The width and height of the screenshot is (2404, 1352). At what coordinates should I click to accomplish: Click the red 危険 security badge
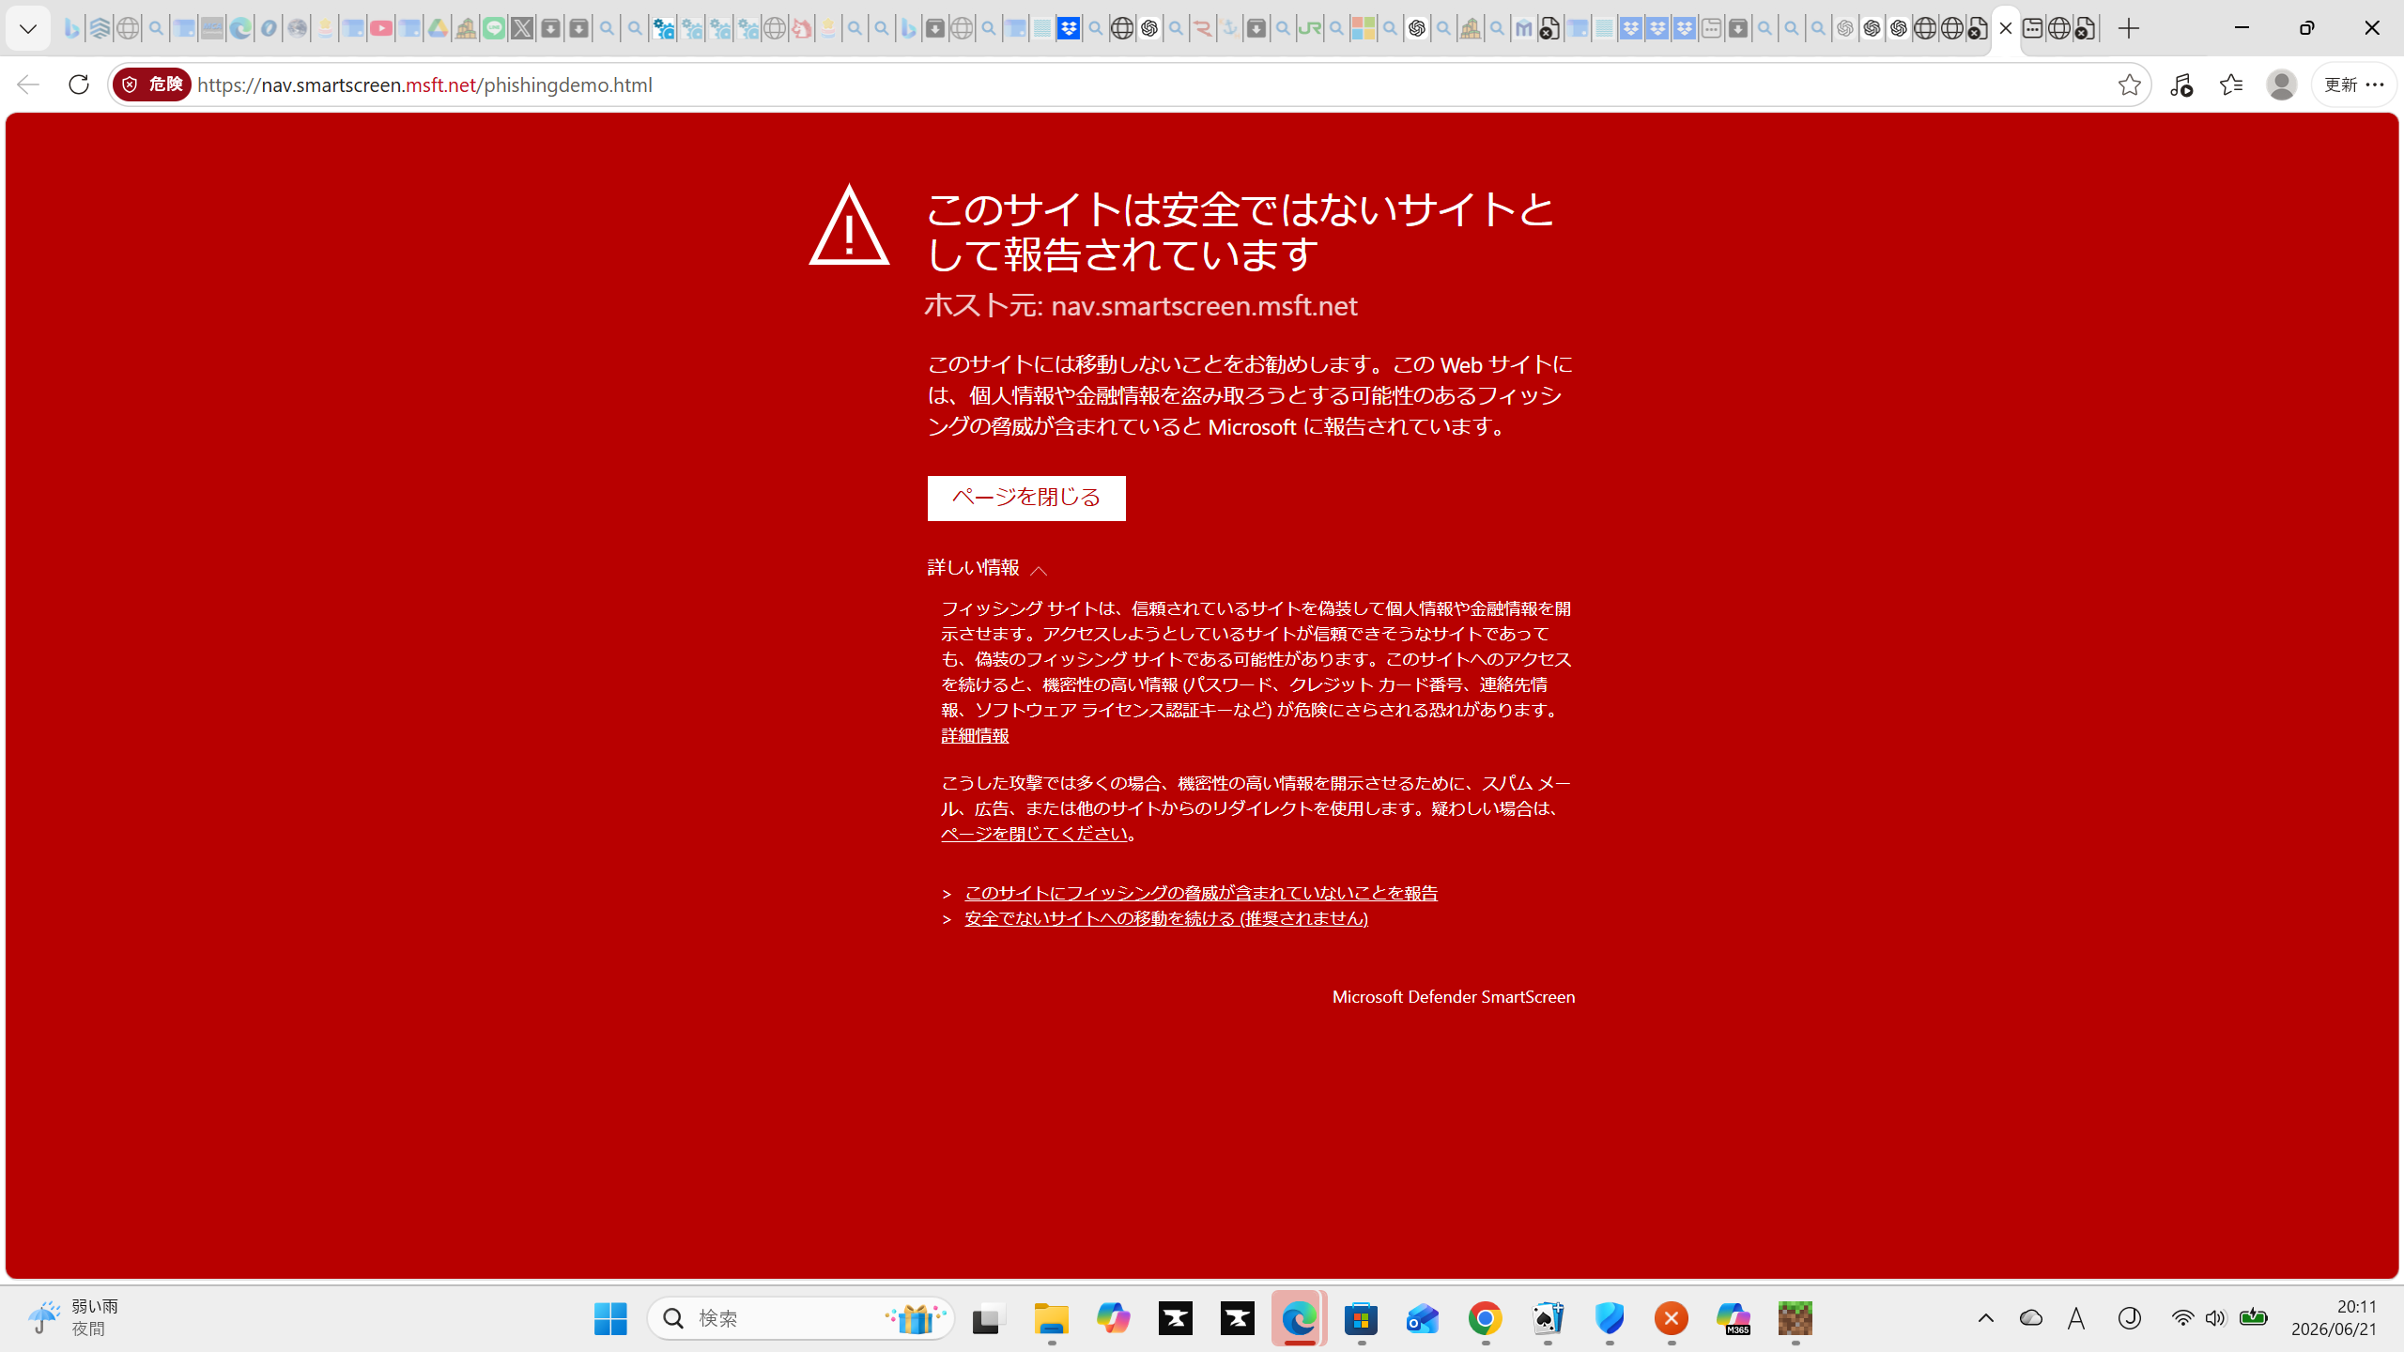[152, 84]
